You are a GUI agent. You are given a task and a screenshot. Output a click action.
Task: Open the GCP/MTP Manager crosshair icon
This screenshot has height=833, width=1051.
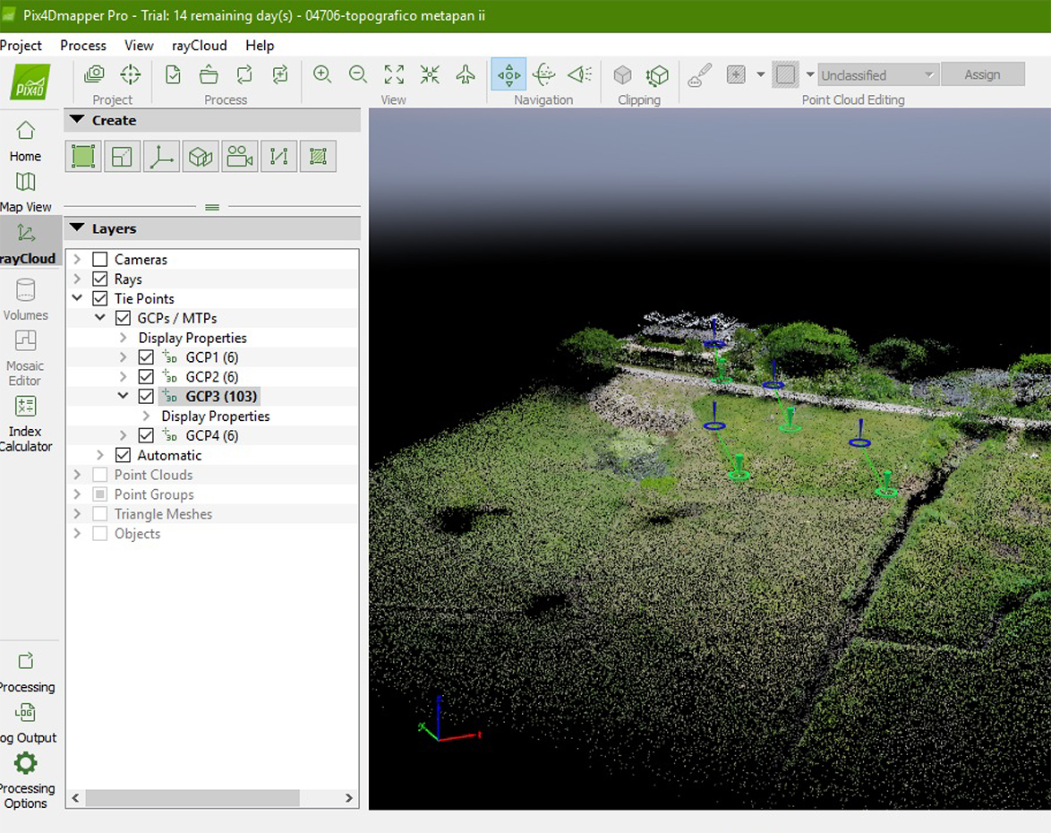pyautogui.click(x=131, y=75)
